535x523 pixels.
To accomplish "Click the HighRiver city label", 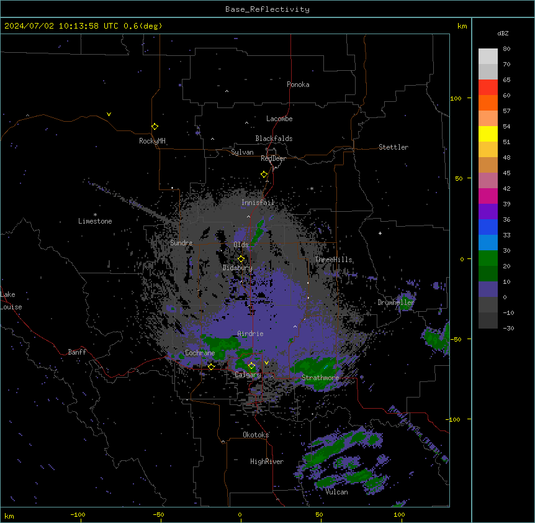I will pos(267,462).
